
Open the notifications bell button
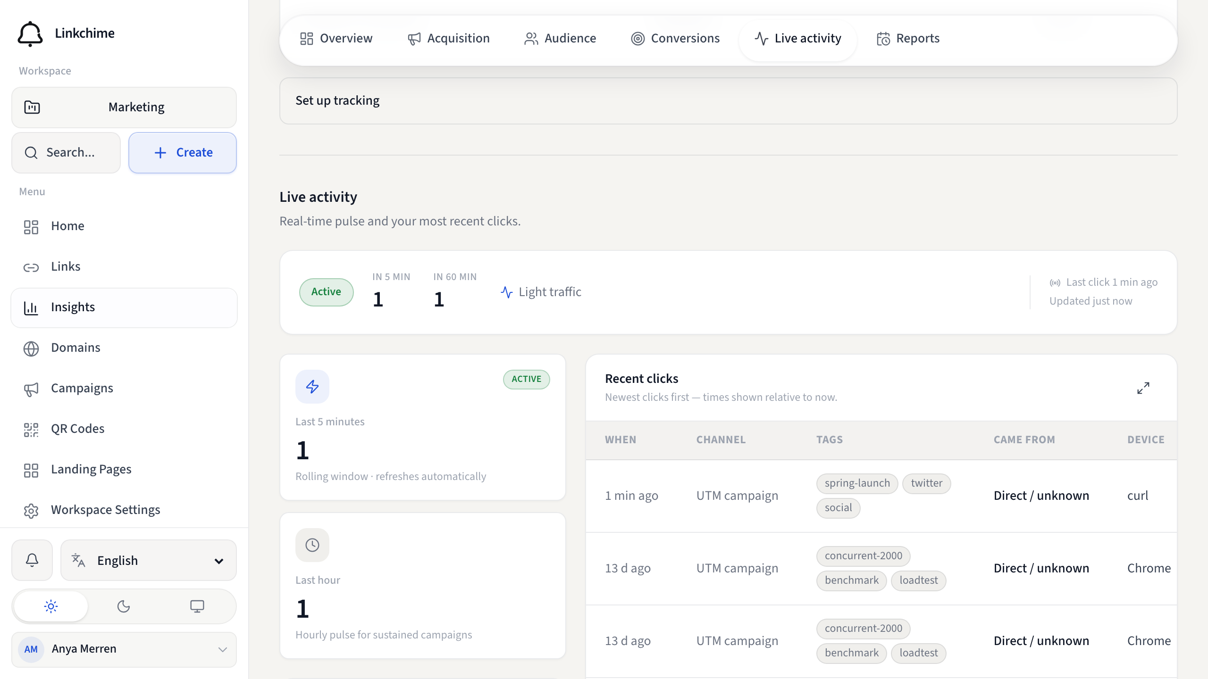32,560
